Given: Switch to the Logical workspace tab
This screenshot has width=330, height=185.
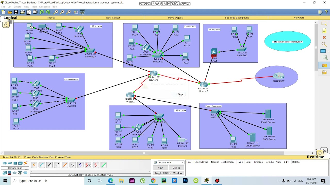Looking at the screenshot, I should (x=10, y=18).
